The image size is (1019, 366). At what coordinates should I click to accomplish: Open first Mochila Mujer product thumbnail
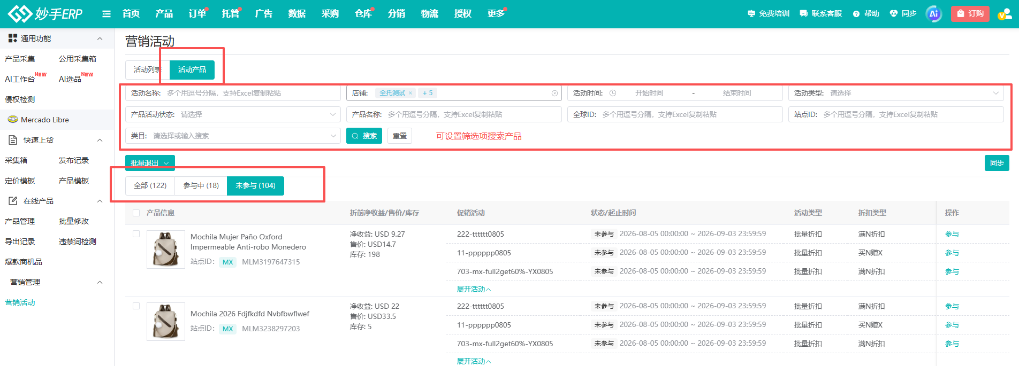166,250
